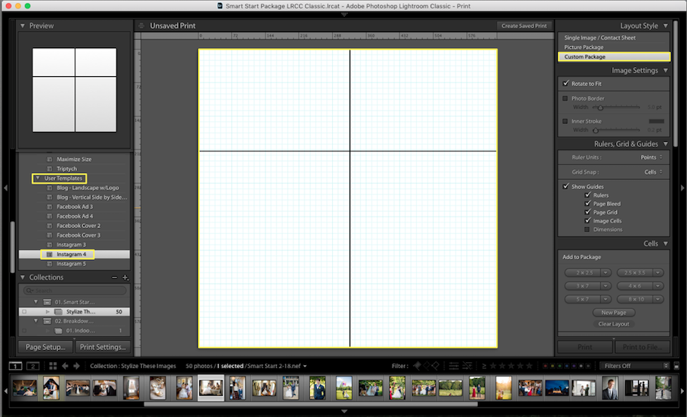The image size is (687, 417).
Task: Collapse the Layout Style panel
Action: (x=665, y=26)
